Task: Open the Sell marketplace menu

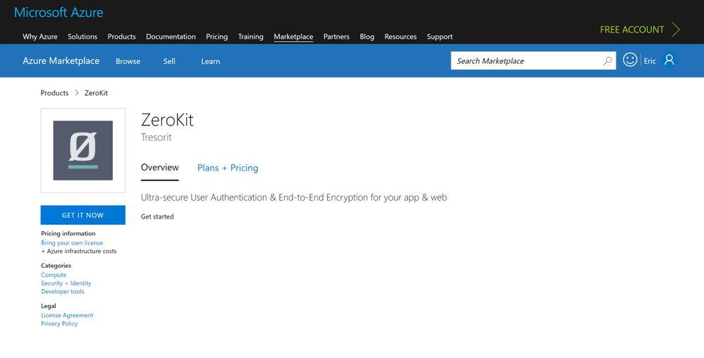Action: click(x=169, y=61)
